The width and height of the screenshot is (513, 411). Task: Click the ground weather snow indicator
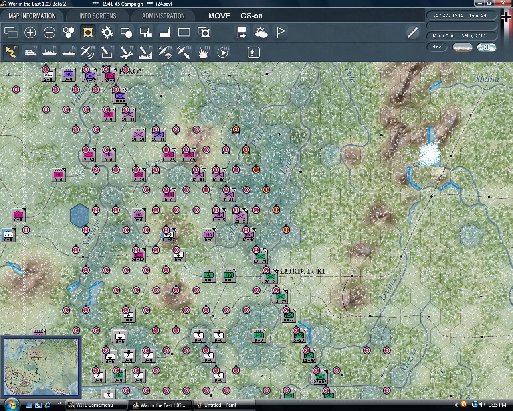pyautogui.click(x=462, y=47)
